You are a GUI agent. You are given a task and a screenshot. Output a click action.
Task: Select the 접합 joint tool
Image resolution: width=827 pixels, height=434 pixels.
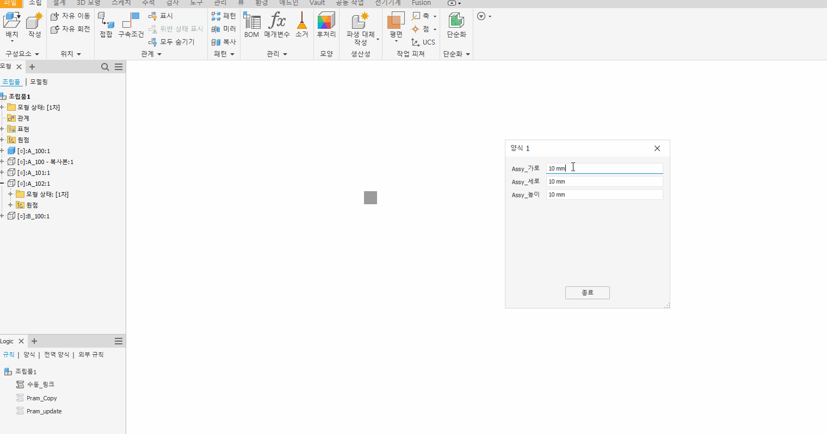(x=106, y=26)
